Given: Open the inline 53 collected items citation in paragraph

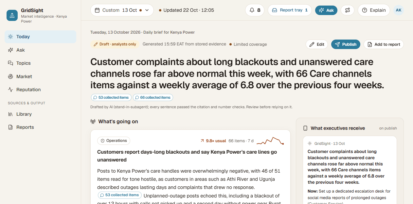Looking at the screenshot, I should point(120,195).
